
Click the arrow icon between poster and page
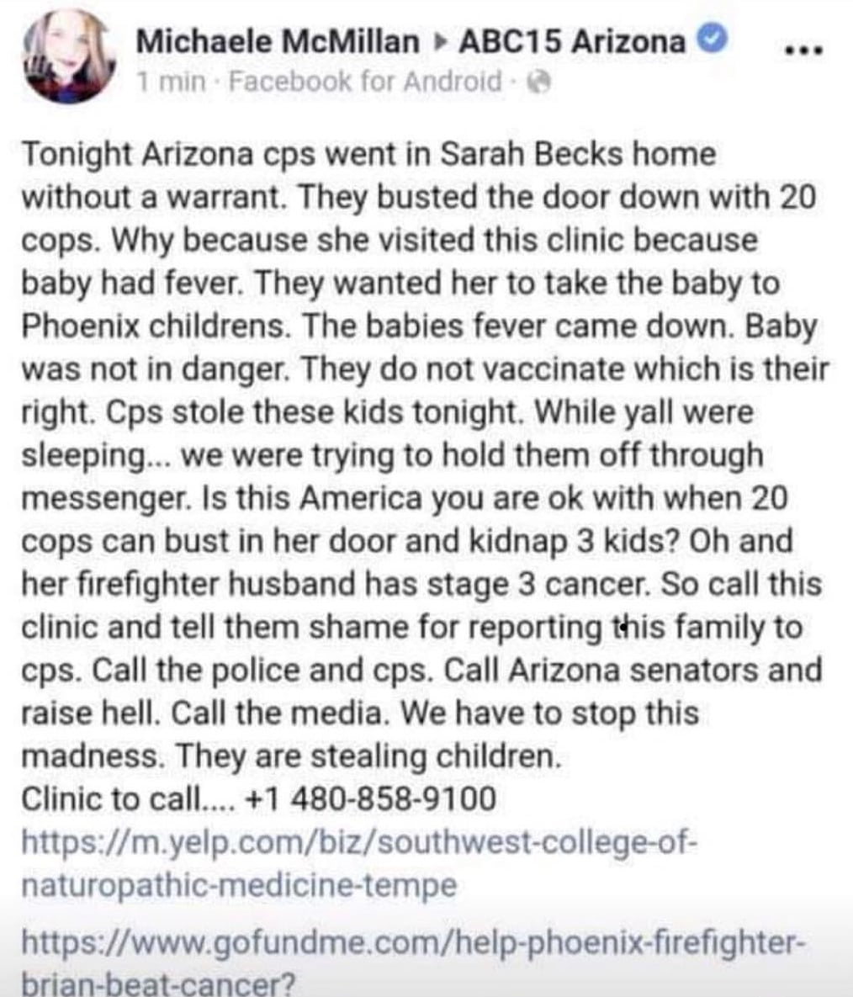tap(439, 42)
